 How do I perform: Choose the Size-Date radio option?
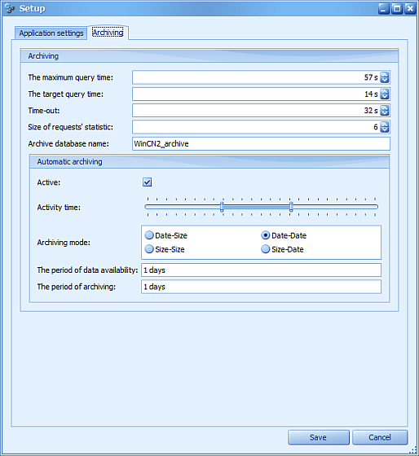[x=265, y=249]
